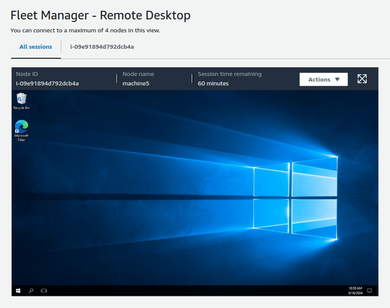390x308 pixels.
Task: Open the Recycle Bin desktop icon
Action: [22, 101]
